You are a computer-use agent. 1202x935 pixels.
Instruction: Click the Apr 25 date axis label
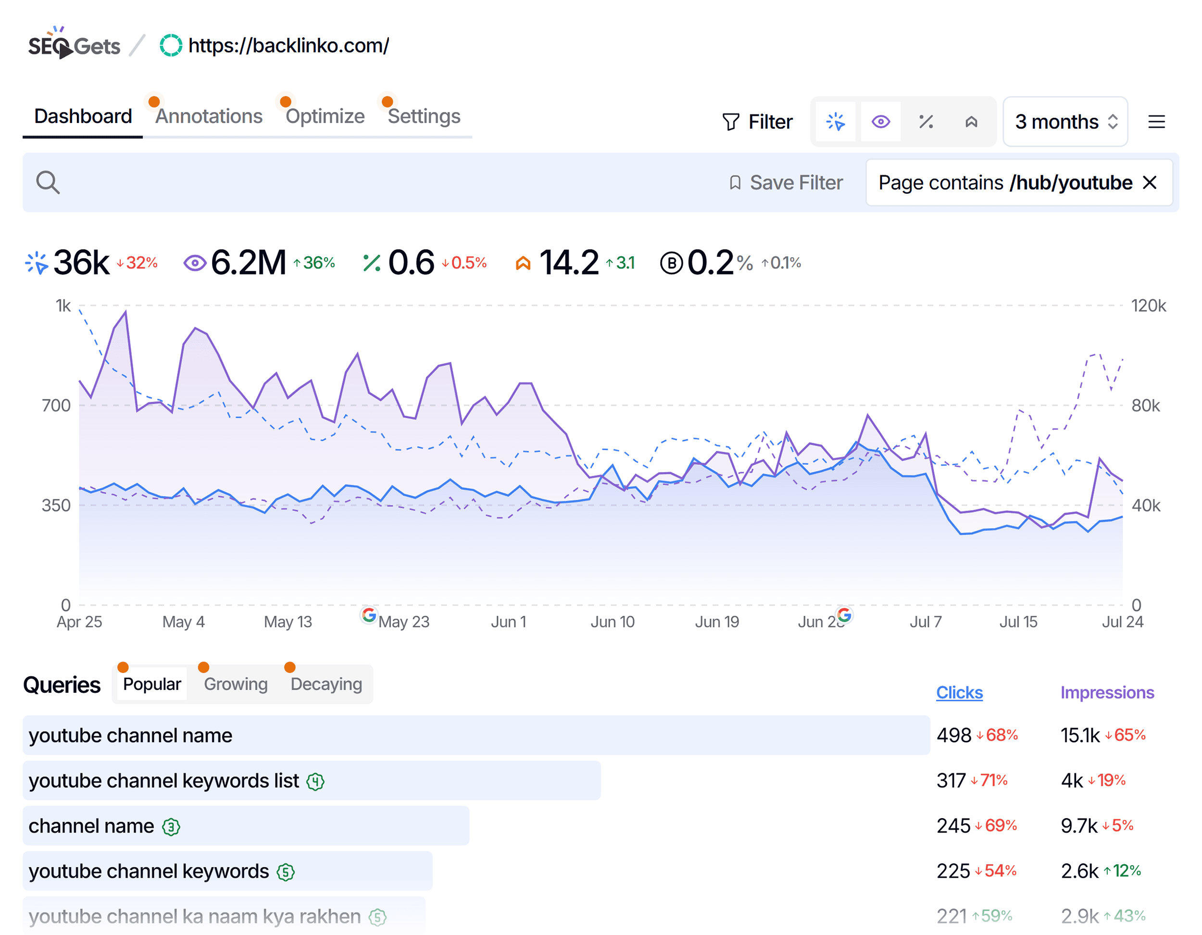(79, 622)
